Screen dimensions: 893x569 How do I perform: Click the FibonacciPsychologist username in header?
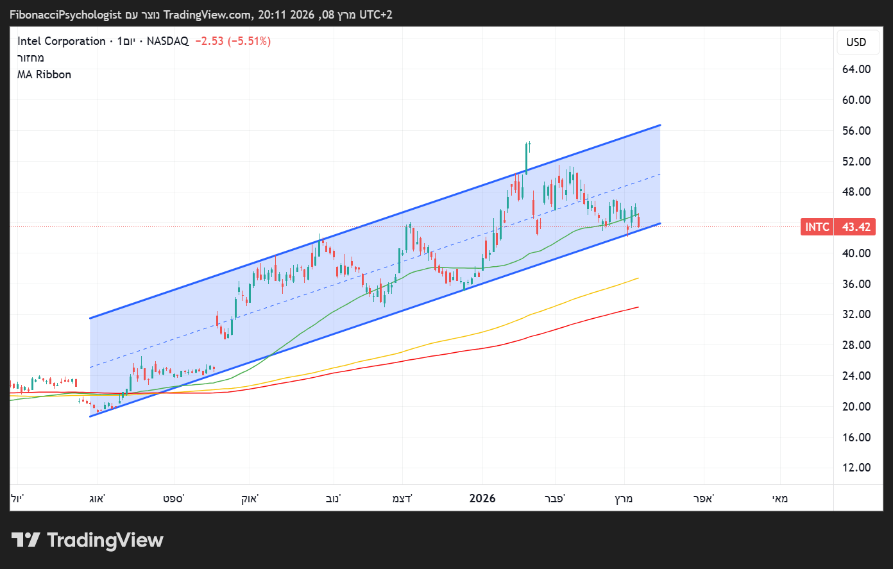[65, 15]
